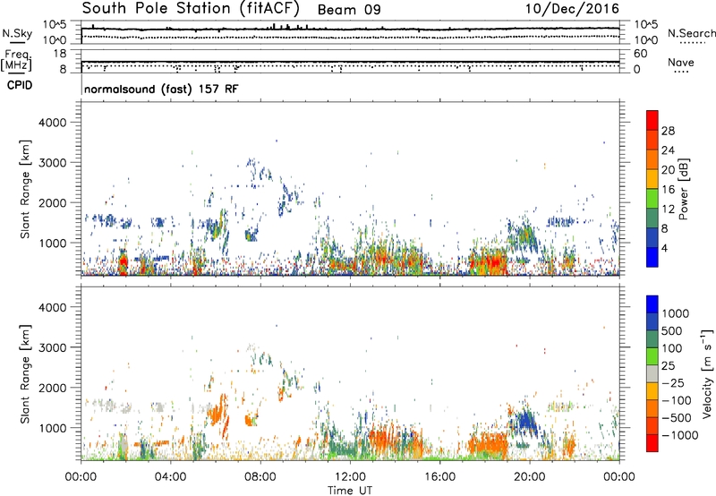Click the '12:00' time axis label
Screen dimensions: 716x496
(350, 477)
